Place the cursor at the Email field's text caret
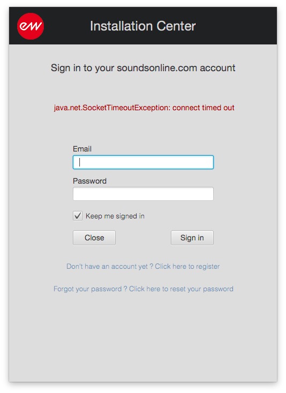The height and width of the screenshot is (393, 286). (x=79, y=162)
